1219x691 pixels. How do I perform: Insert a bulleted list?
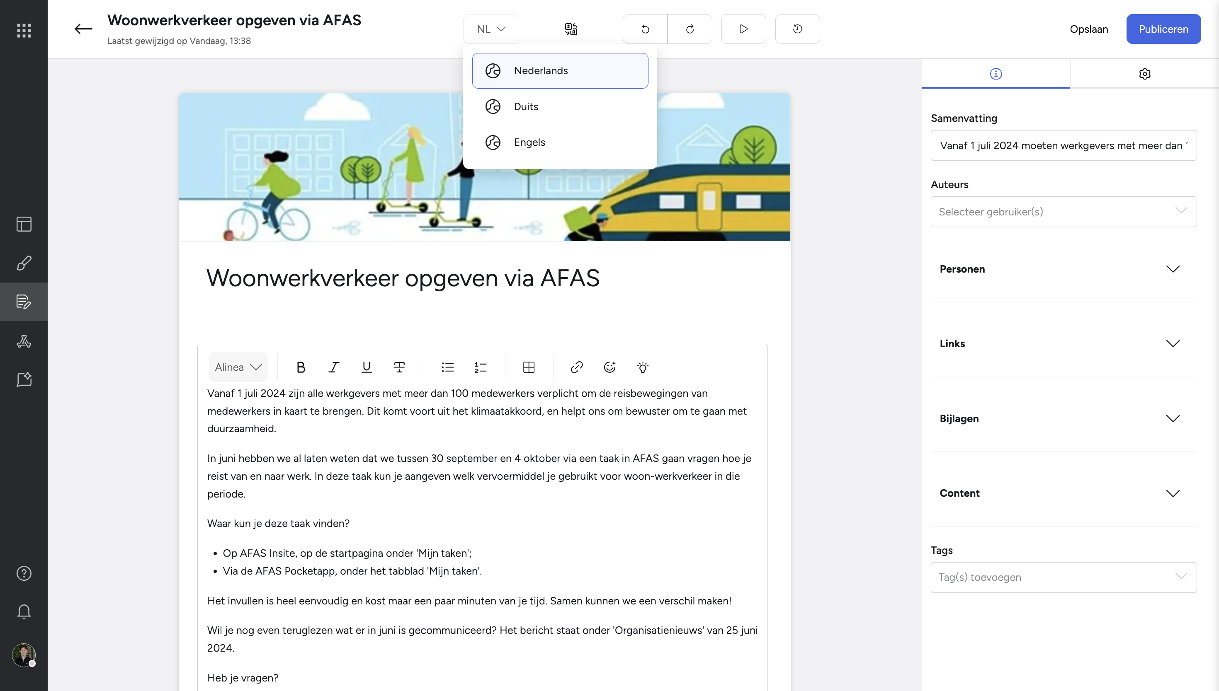(x=448, y=367)
